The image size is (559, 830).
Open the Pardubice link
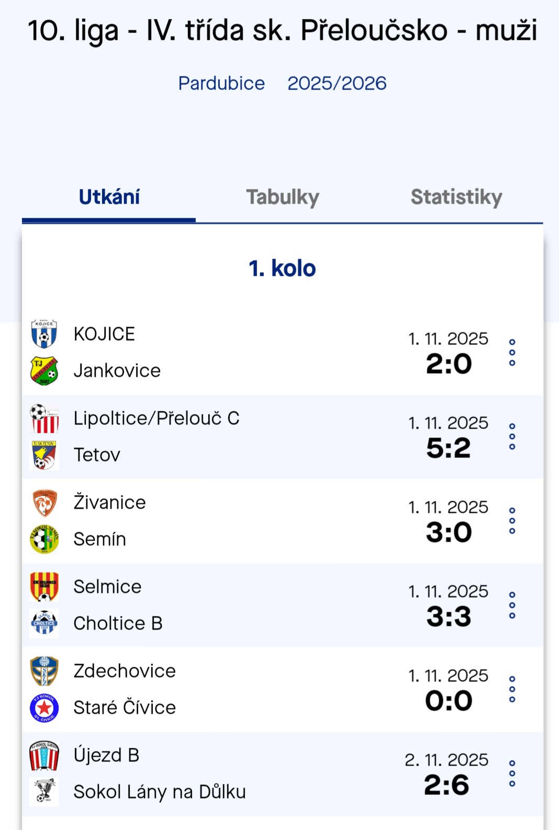pos(221,83)
